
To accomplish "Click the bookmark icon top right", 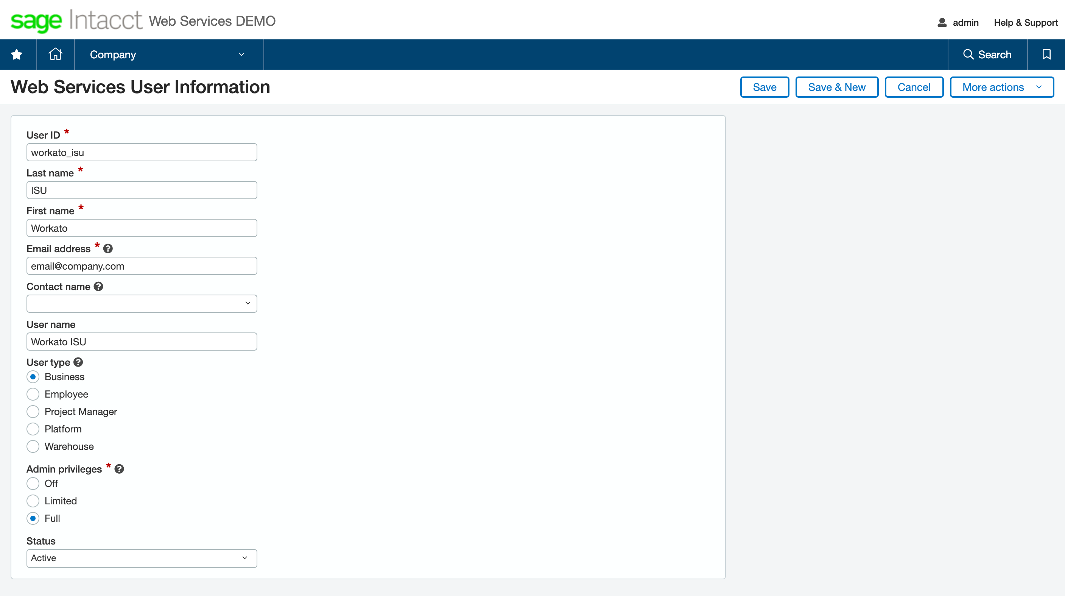I will (x=1046, y=54).
